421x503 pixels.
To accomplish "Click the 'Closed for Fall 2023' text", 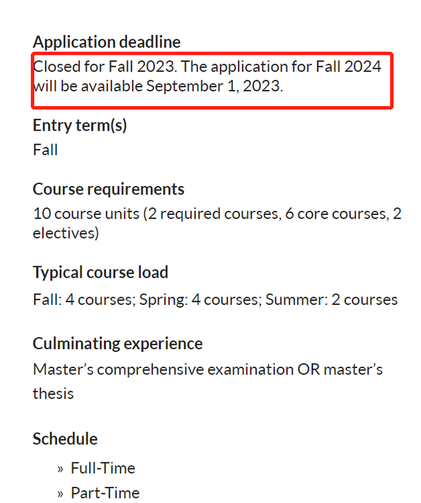I will click(x=104, y=67).
